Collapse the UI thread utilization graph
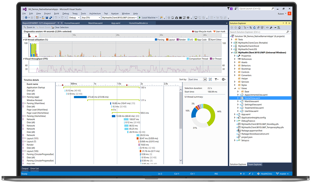This screenshot has height=183, width=312. click(24, 39)
